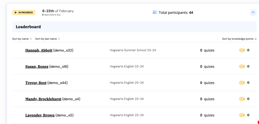Click the IN PROGRESS status badge
This screenshot has height=124, width=259.
[24, 13]
